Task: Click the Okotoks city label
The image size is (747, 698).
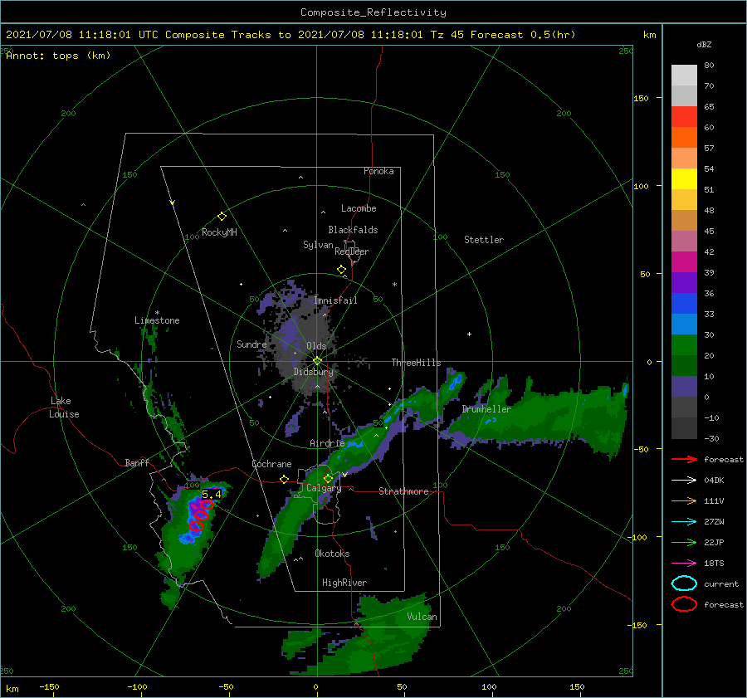Action: coord(332,554)
